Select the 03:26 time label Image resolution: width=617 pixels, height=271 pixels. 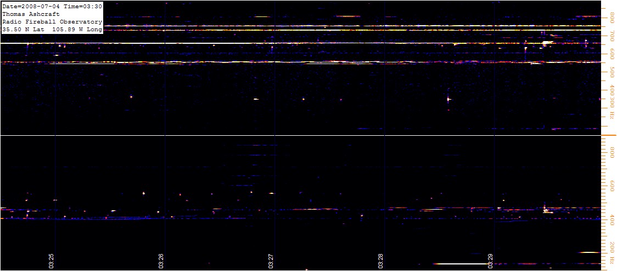162,261
